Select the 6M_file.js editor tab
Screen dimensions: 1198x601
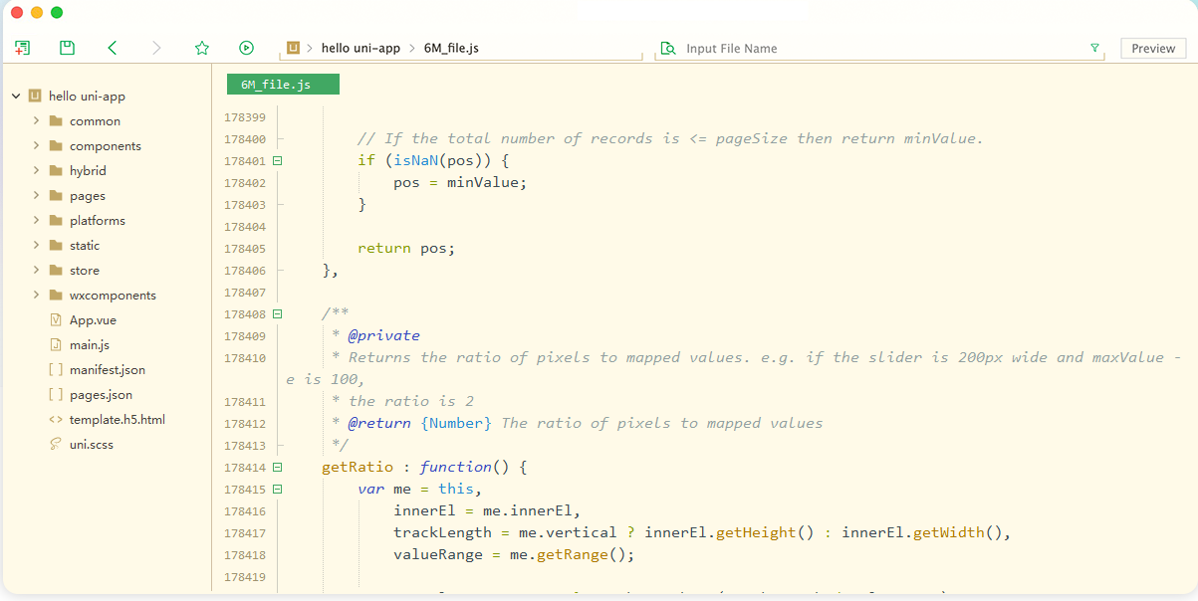point(283,85)
